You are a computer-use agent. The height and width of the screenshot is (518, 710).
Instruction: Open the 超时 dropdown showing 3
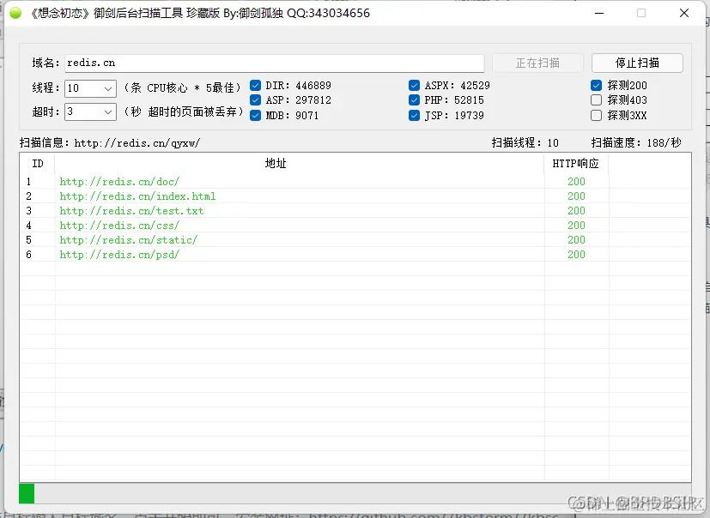(x=90, y=111)
